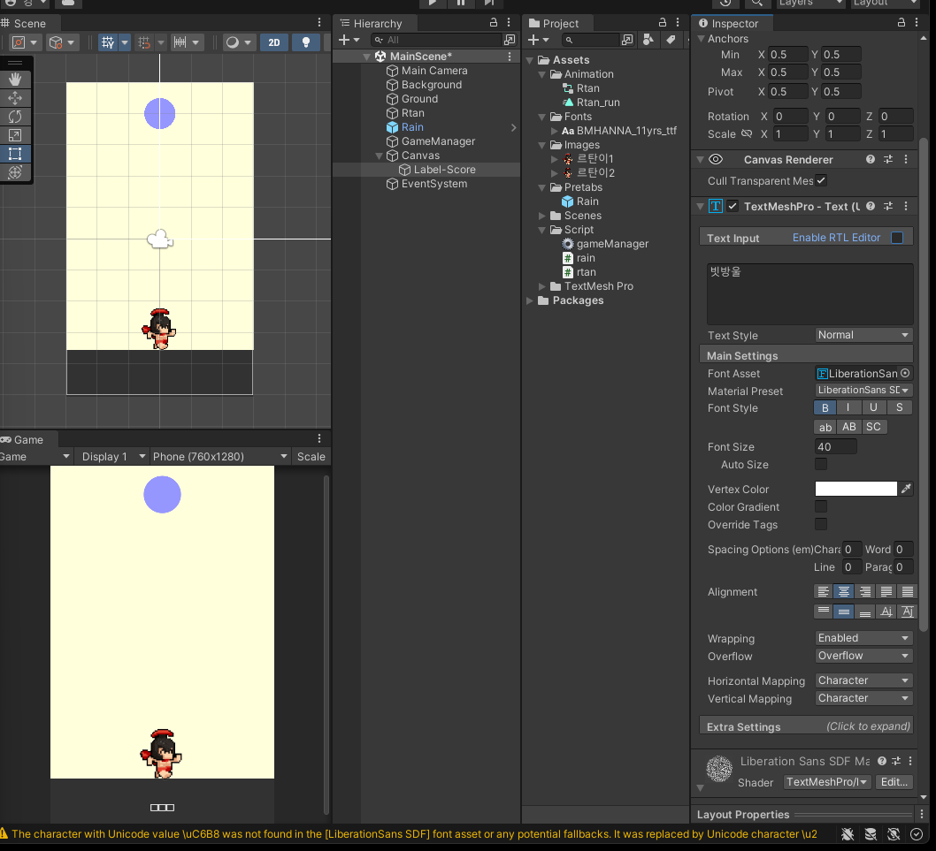The height and width of the screenshot is (851, 936).
Task: Open Rain prefab via chevron arrow
Action: 513,127
